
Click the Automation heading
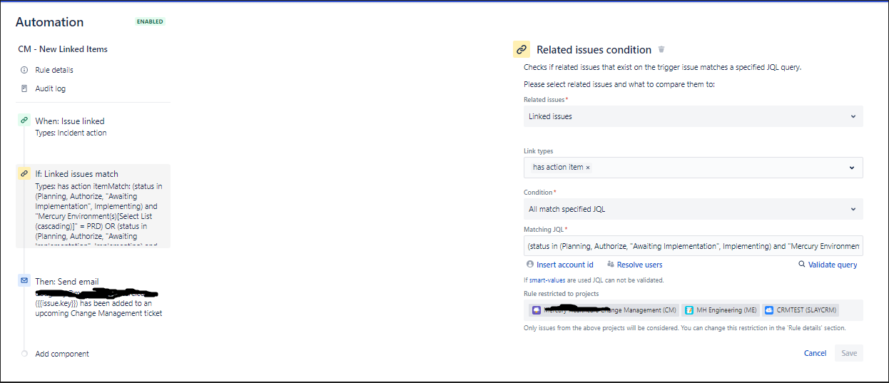[49, 22]
